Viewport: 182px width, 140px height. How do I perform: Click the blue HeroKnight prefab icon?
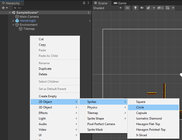click(17, 21)
